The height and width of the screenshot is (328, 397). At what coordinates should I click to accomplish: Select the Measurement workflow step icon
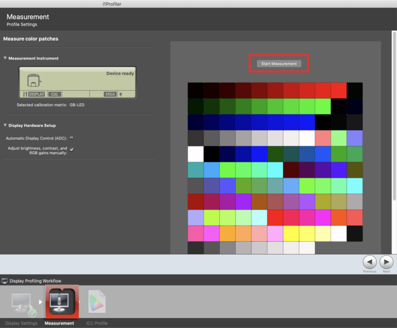point(62,302)
